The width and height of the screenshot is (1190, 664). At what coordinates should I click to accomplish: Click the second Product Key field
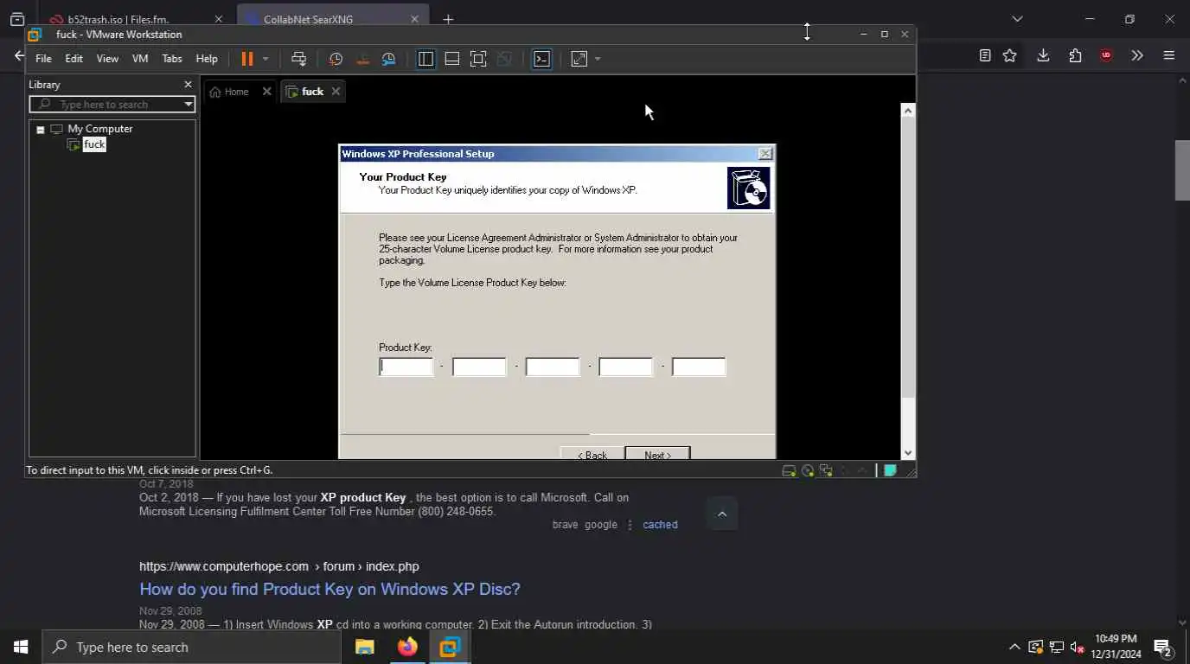tap(479, 367)
